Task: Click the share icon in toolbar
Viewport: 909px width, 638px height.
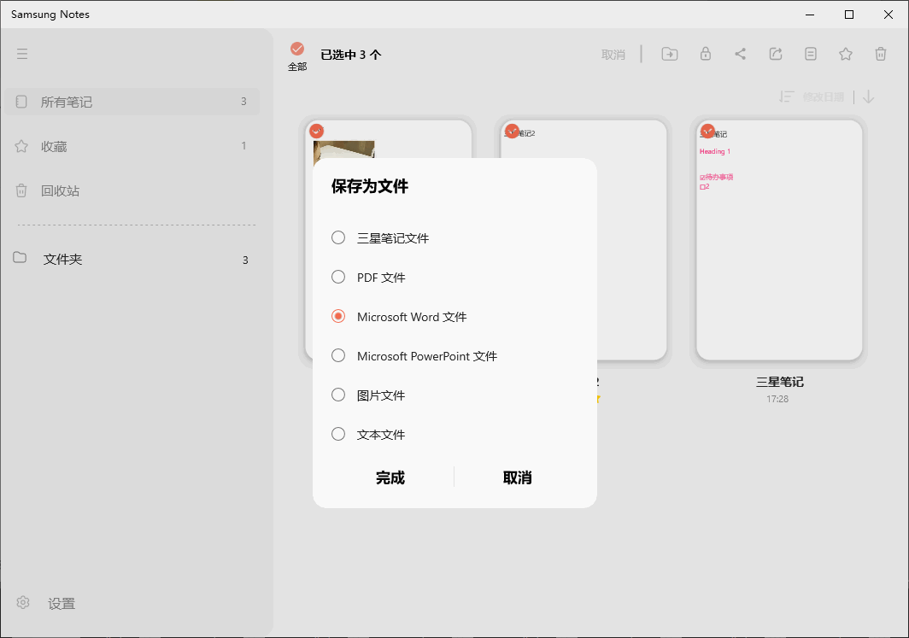Action: click(x=741, y=54)
